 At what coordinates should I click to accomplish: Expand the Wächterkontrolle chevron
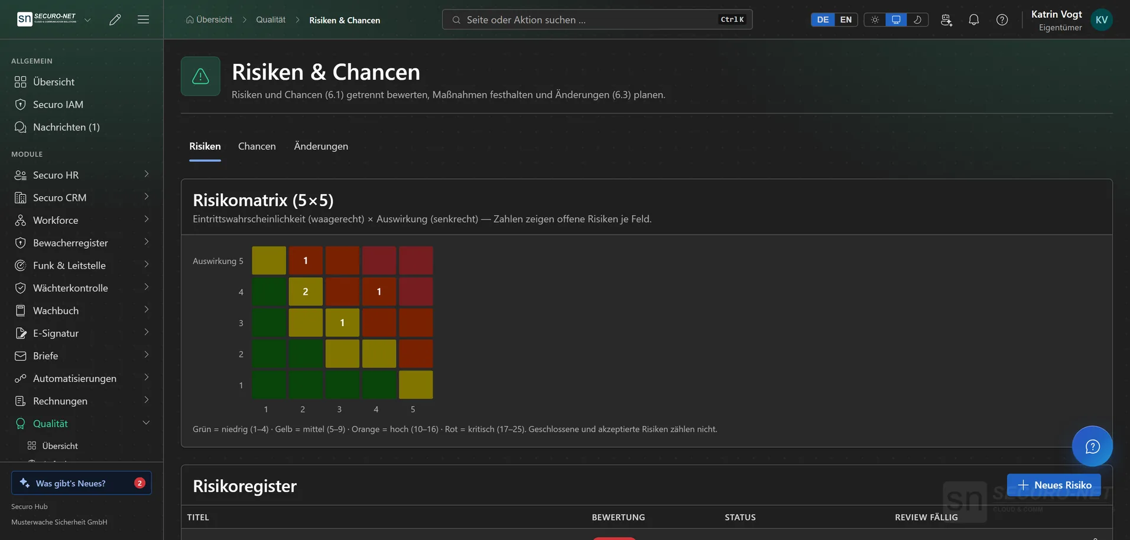pyautogui.click(x=146, y=287)
